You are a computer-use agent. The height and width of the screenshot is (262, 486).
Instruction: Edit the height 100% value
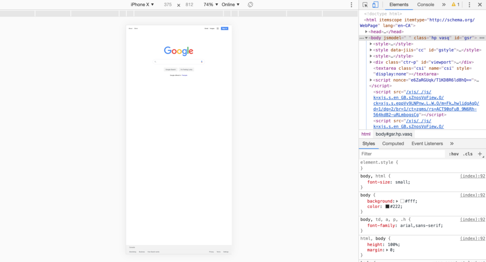393,244
